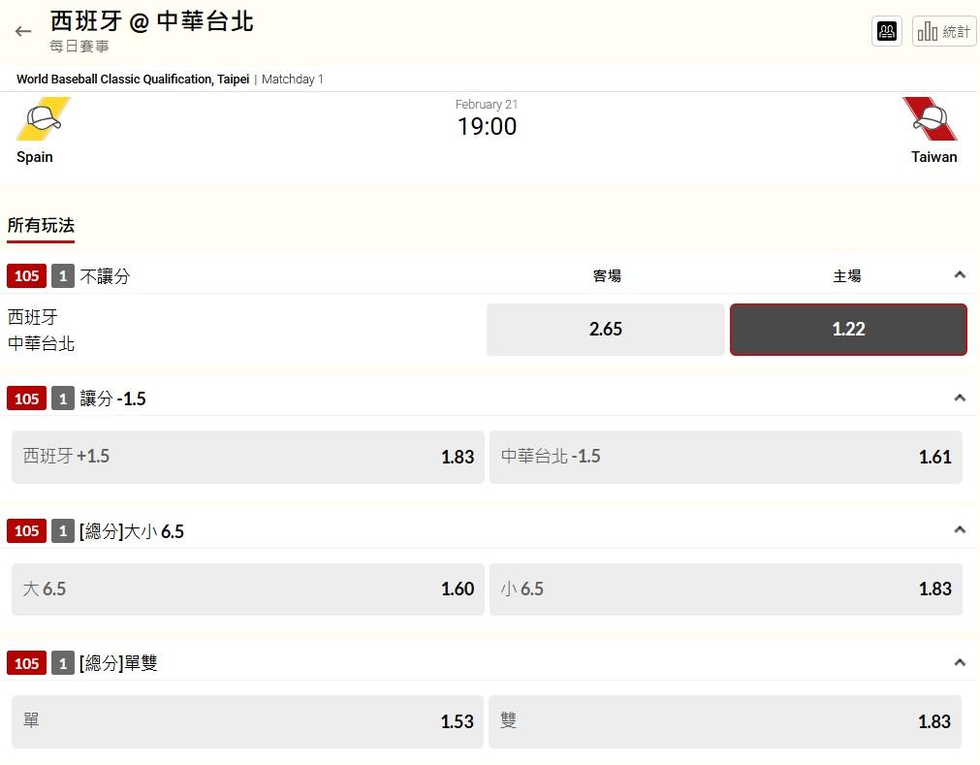Deselect the highlighted 1.22 home odds
Image resolution: width=980 pixels, height=765 pixels.
click(x=848, y=330)
